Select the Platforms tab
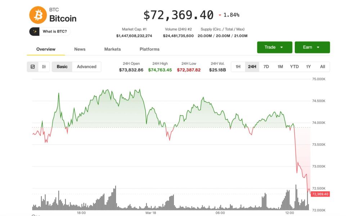360x216 pixels. [x=149, y=49]
